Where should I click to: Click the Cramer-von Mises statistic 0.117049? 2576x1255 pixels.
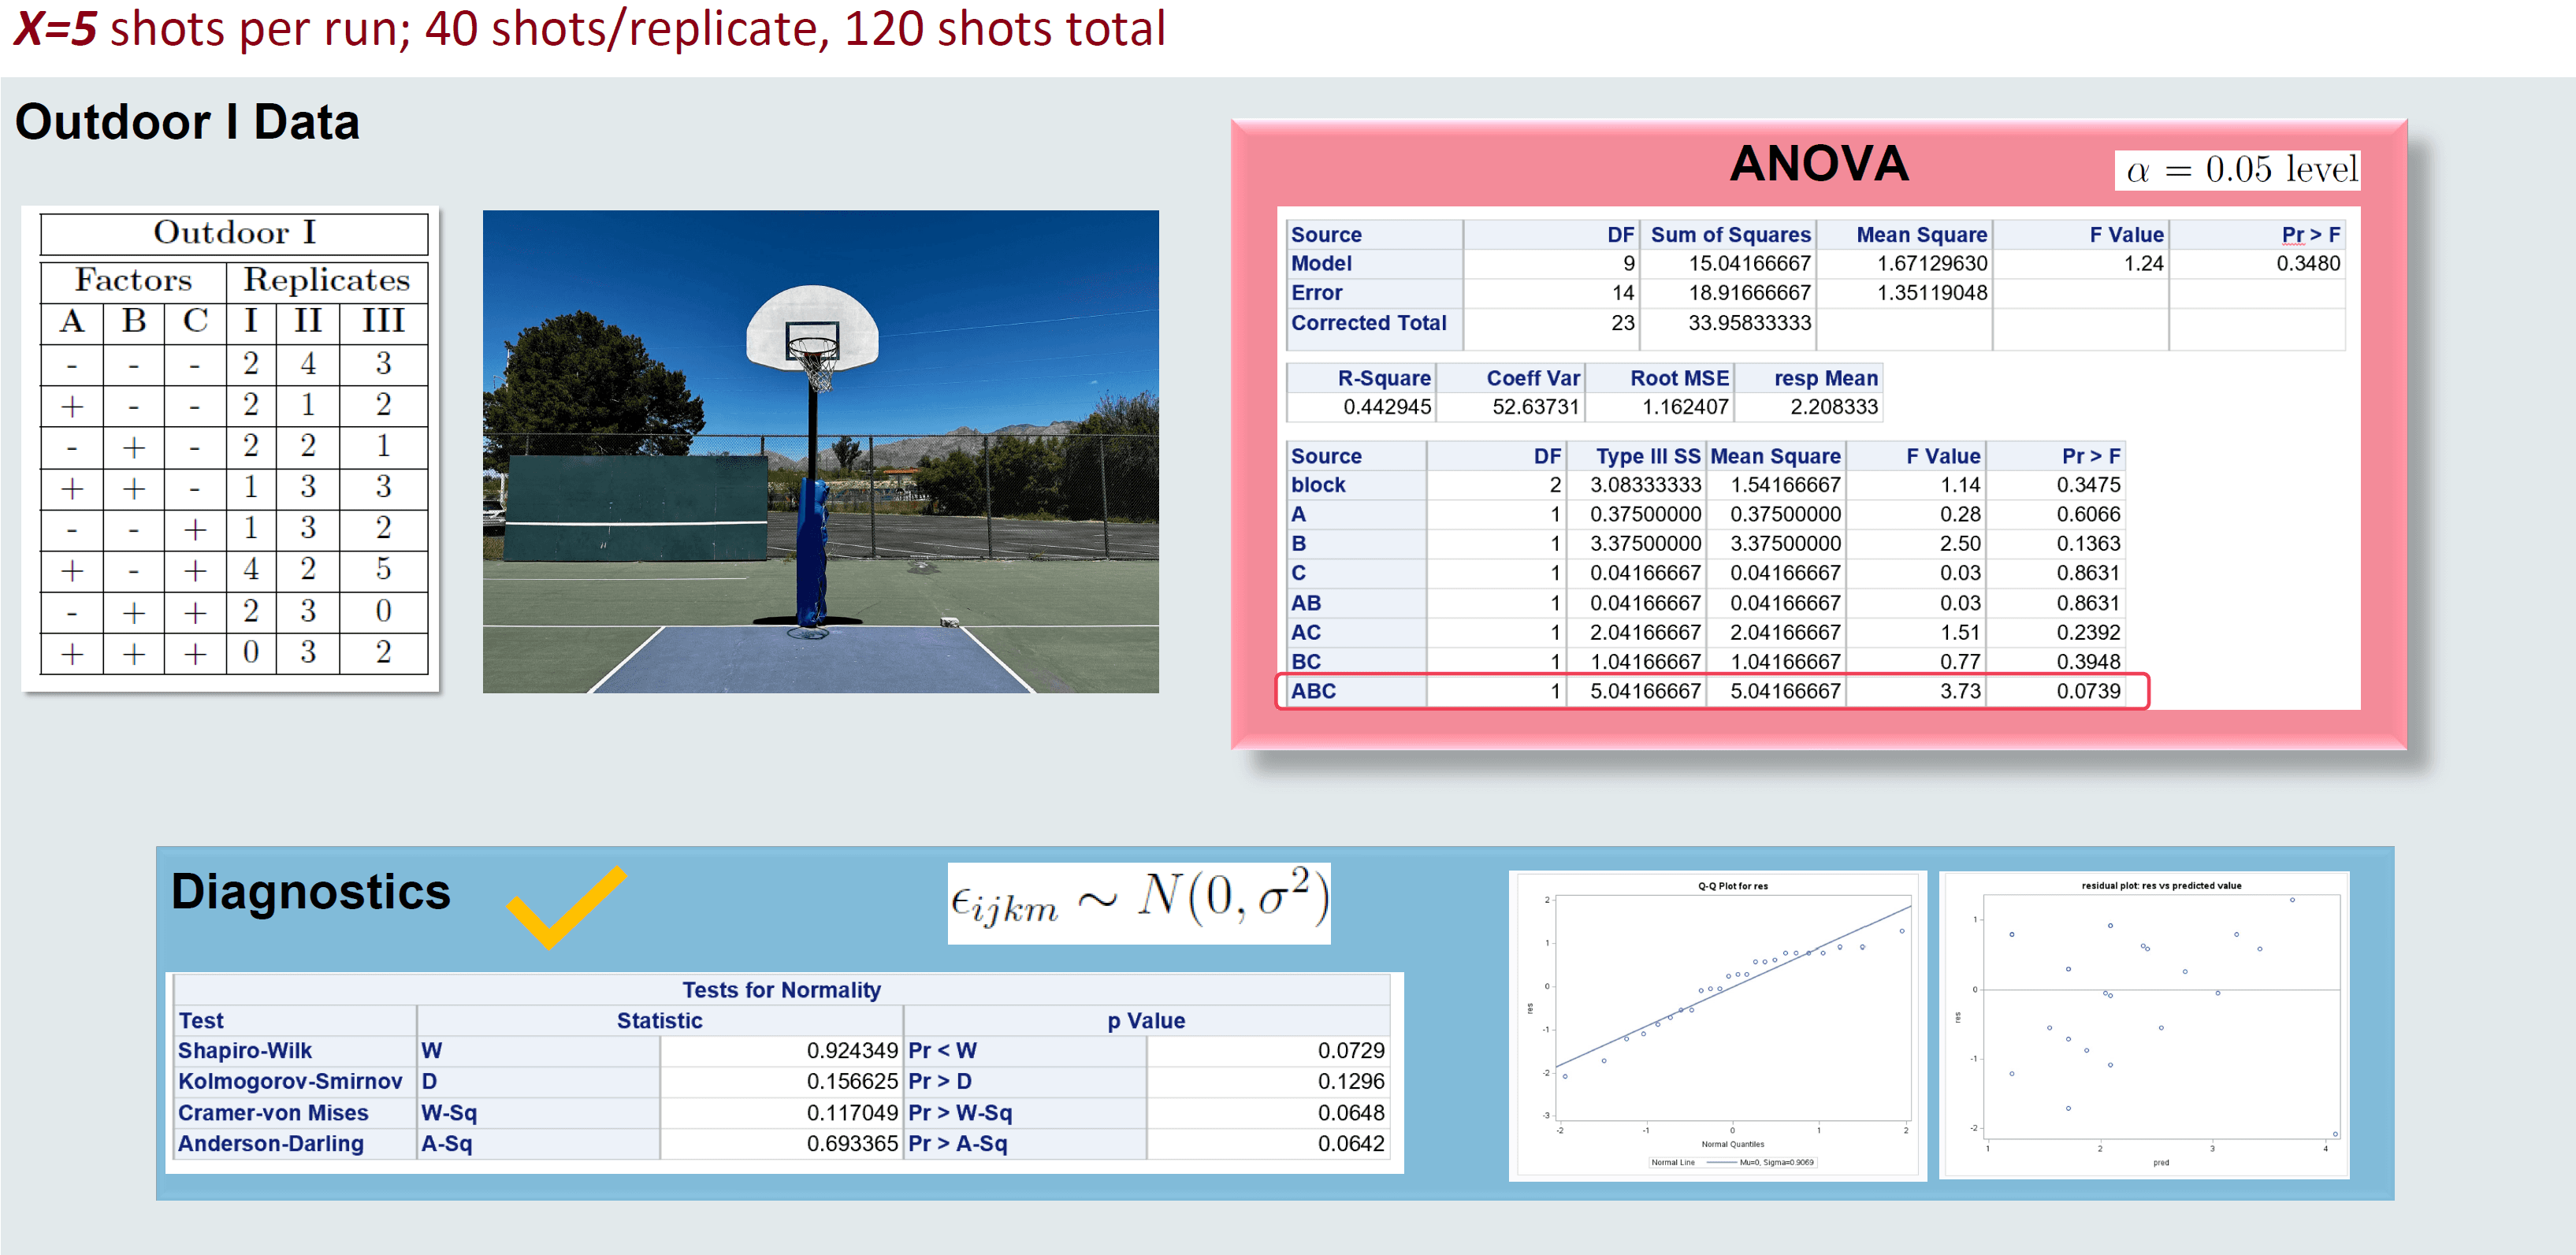[x=852, y=1113]
